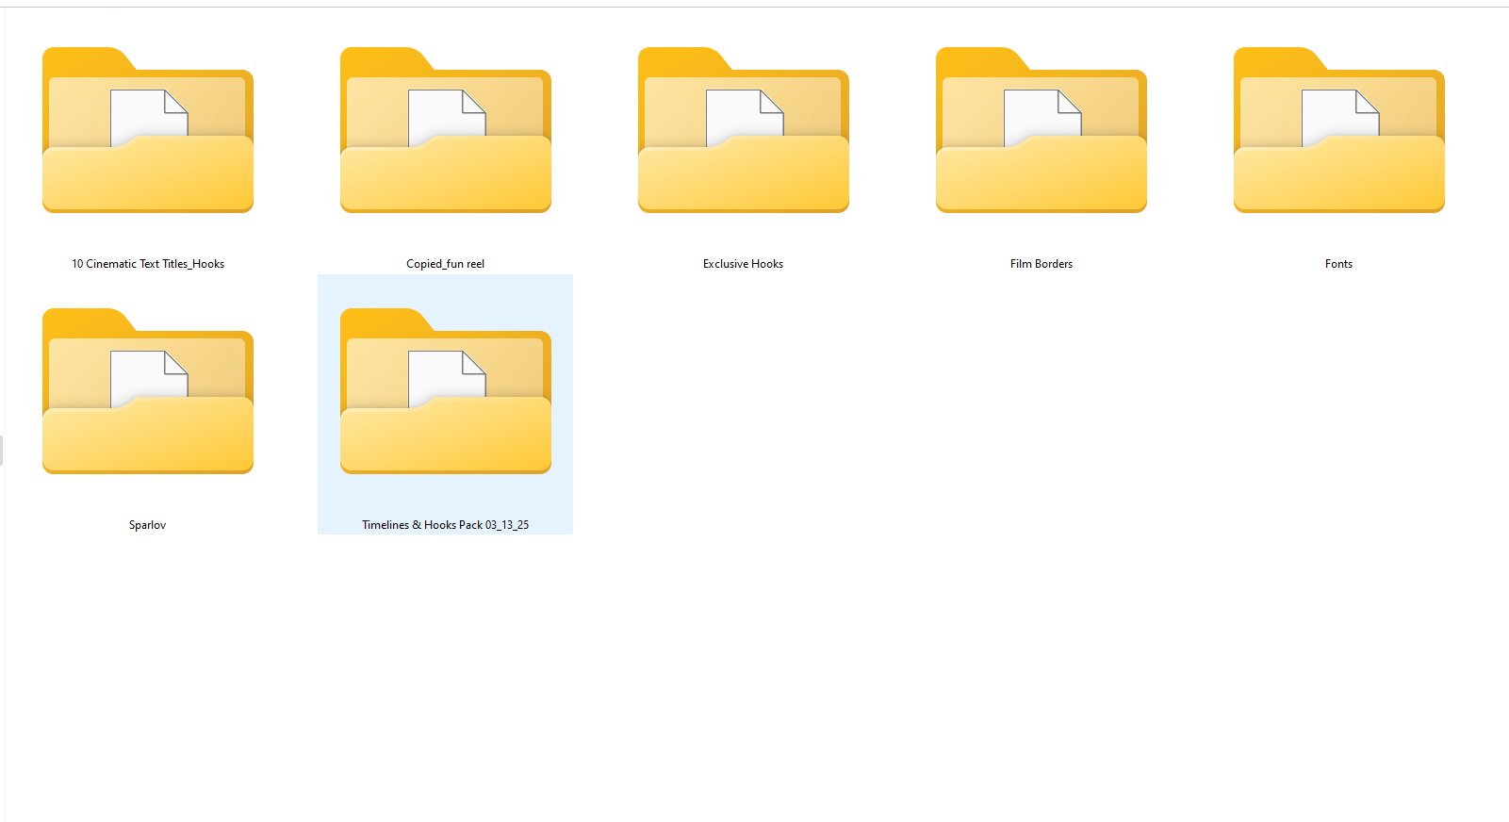Screen dimensions: 1509x822
Task: Select the 'Exclusive Hooks' name label
Action: (743, 264)
